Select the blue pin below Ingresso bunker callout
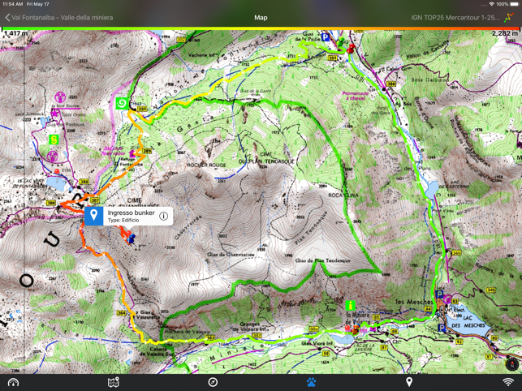This screenshot has height=391, width=522. (x=132, y=238)
